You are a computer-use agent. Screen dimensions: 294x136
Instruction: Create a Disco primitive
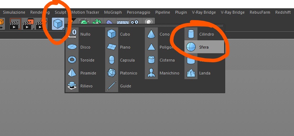click(x=85, y=47)
